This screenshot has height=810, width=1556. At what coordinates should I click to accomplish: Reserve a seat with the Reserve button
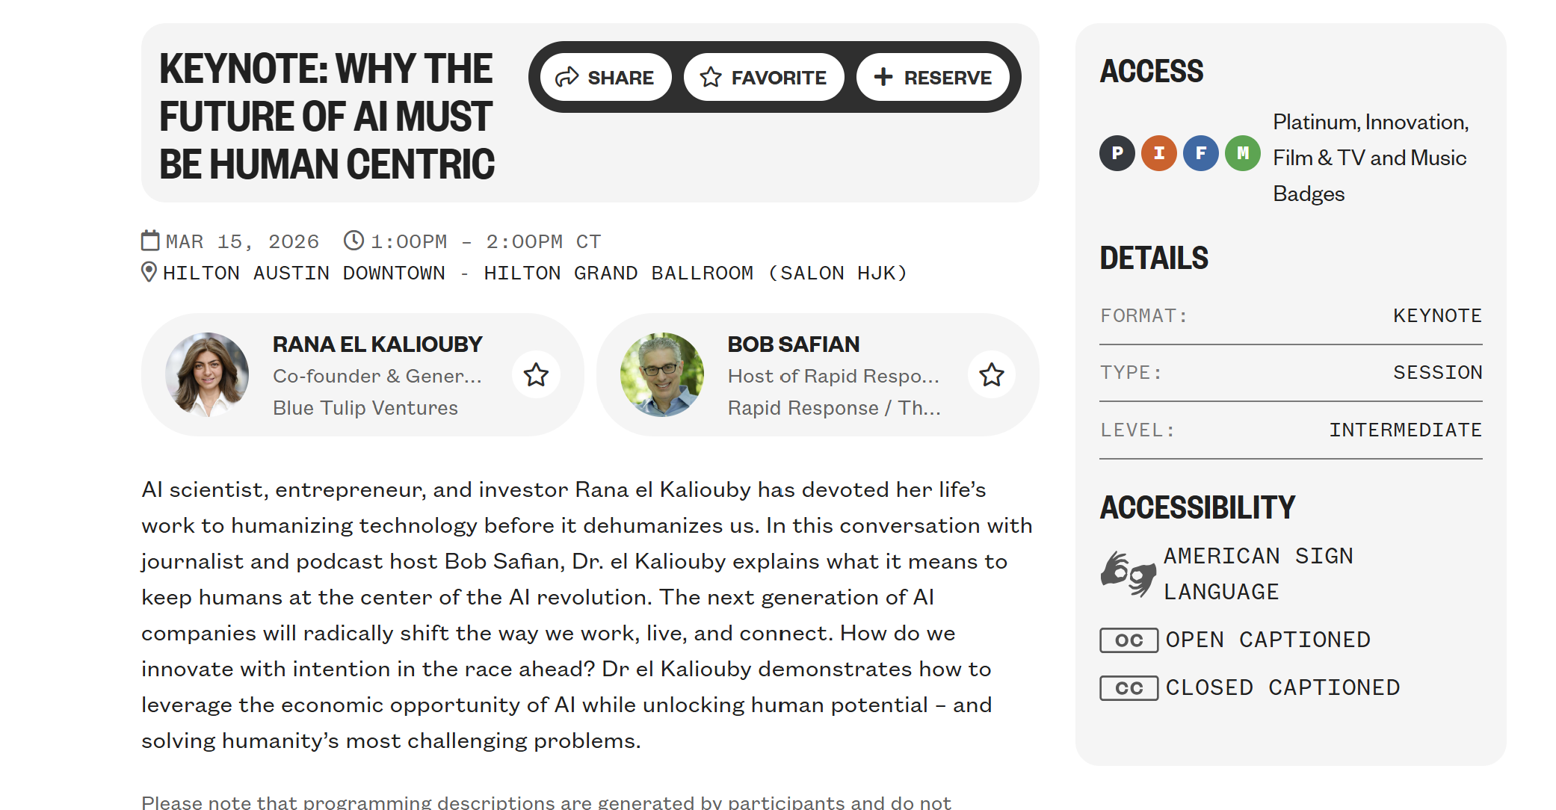click(933, 78)
